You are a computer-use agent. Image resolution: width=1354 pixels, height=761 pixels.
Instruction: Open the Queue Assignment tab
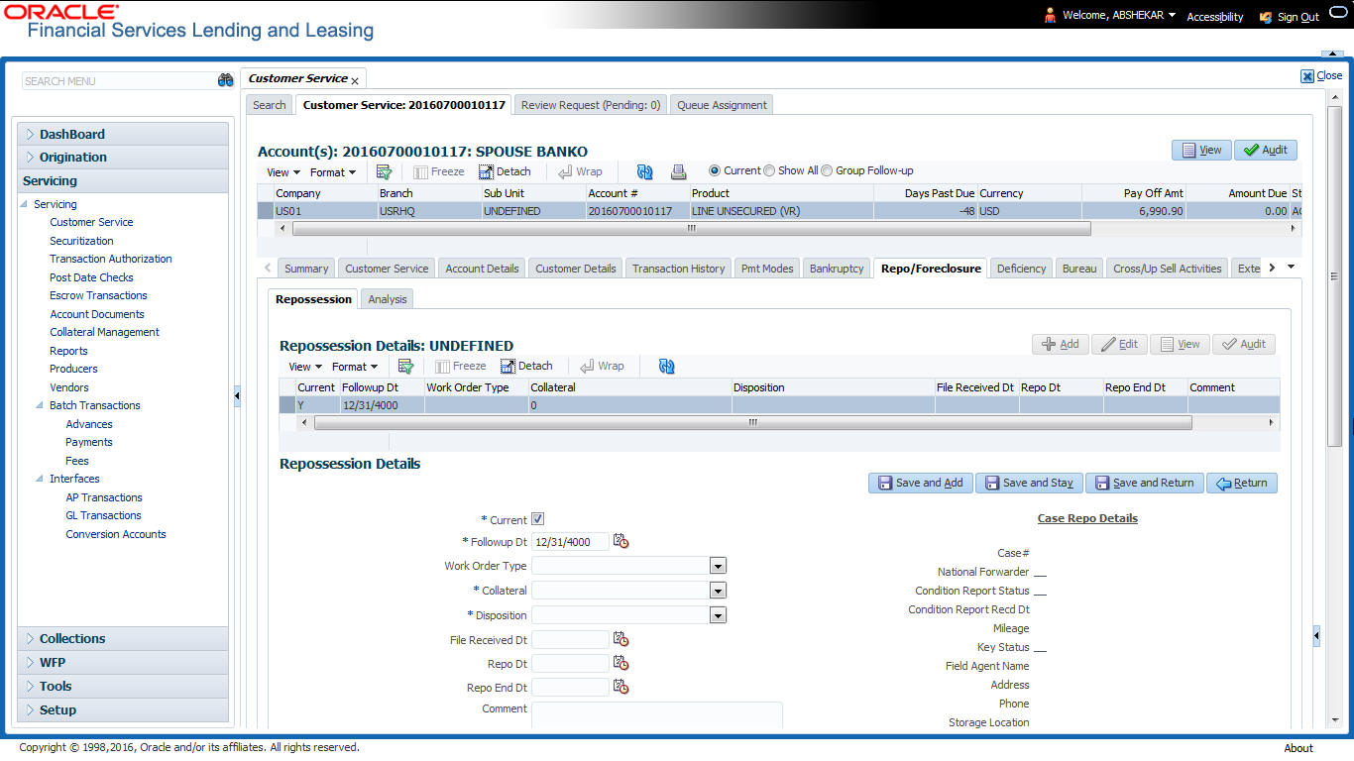722,105
